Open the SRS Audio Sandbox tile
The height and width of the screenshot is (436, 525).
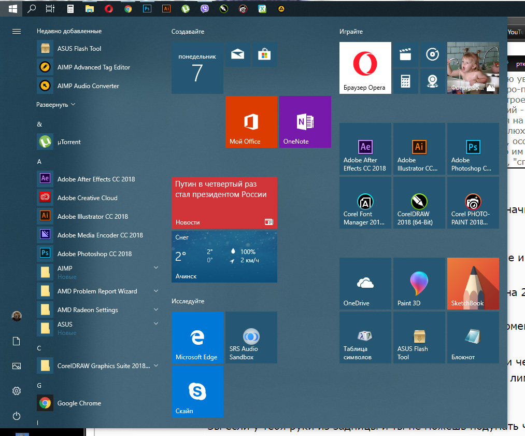(251, 337)
